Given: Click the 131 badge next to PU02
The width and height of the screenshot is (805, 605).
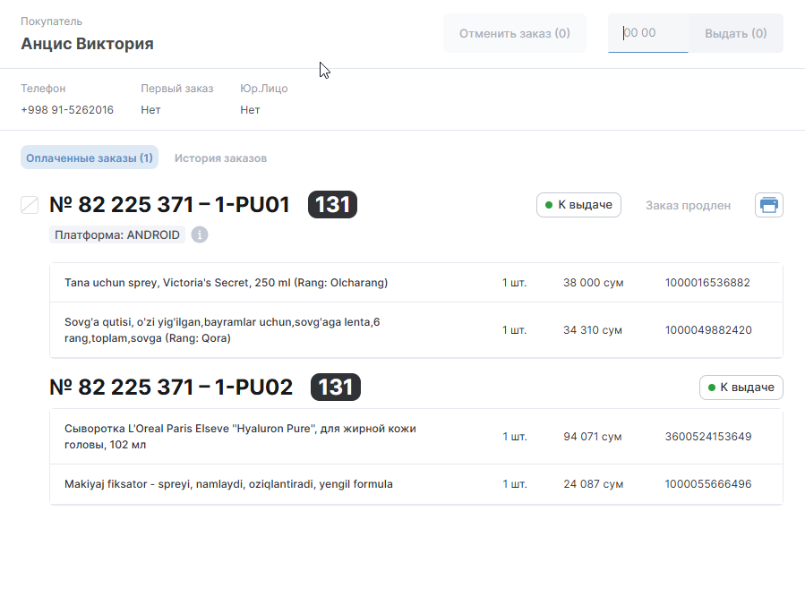Looking at the screenshot, I should [335, 388].
